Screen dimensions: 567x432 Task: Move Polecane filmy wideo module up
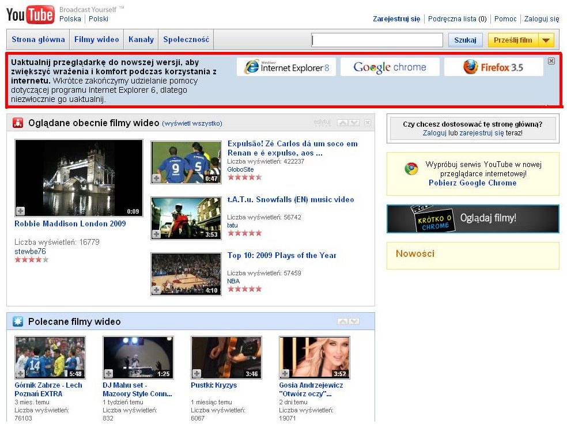pos(342,321)
